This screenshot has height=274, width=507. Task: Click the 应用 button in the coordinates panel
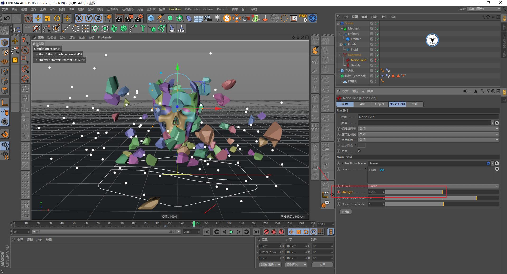322,265
